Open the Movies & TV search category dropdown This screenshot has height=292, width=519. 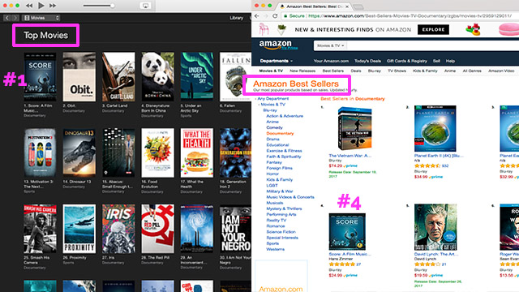coord(330,45)
